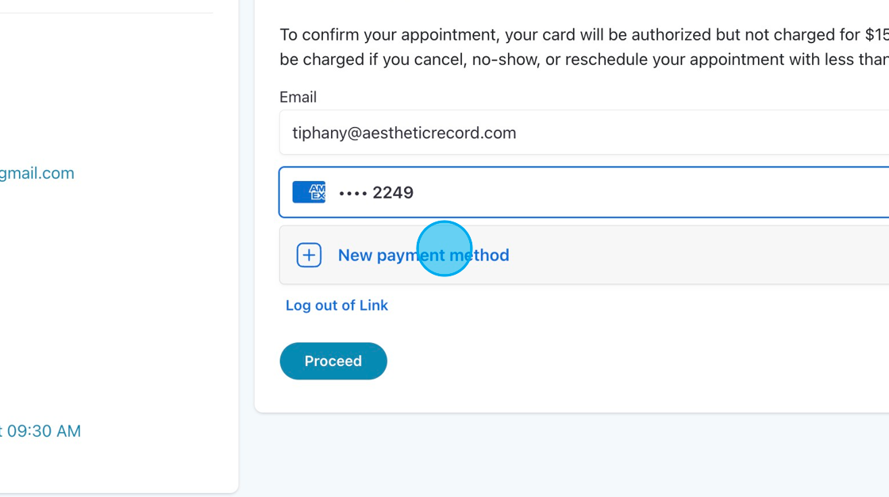Click the 2249 card digits
The image size is (889, 497).
point(393,193)
